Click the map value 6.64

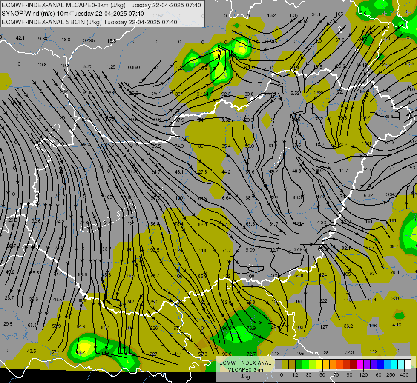(x=226, y=198)
